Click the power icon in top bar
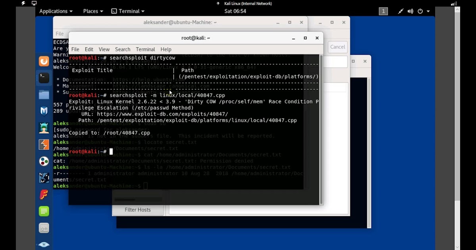The width and height of the screenshot is (476, 250). click(x=420, y=11)
